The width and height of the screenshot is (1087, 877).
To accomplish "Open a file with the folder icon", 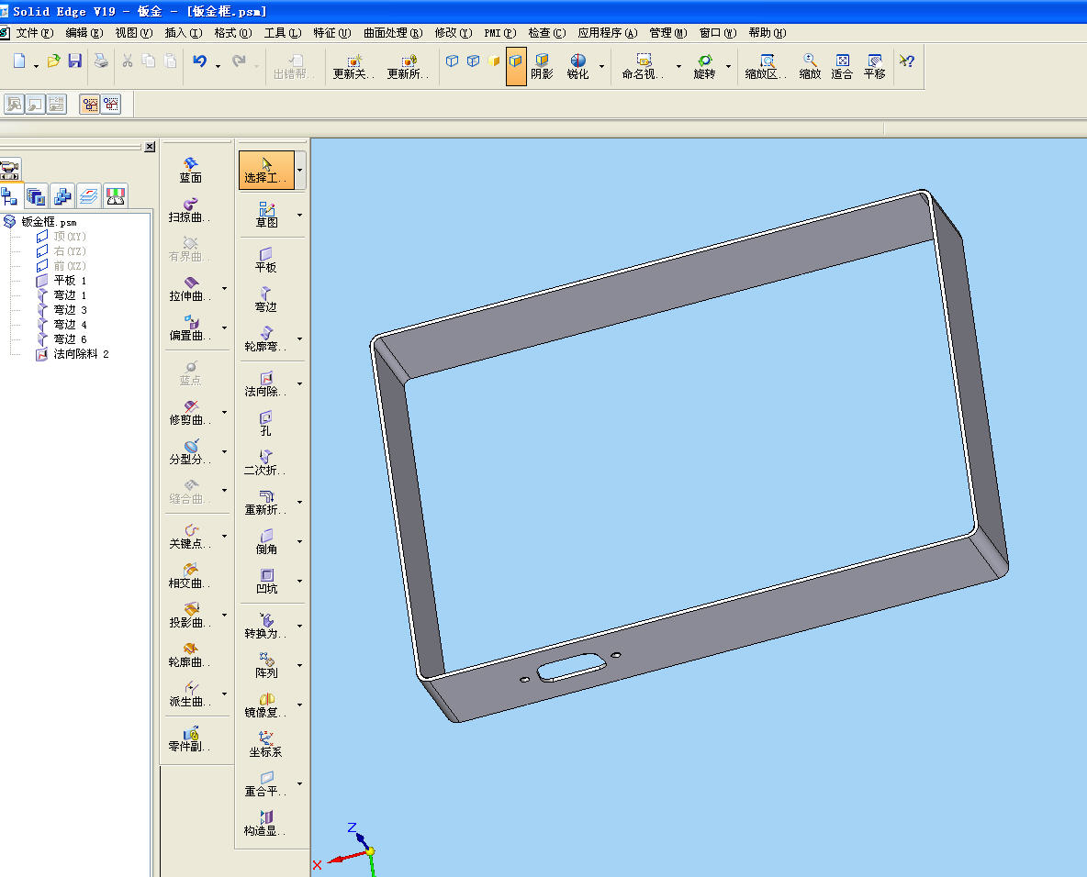I will pos(53,61).
